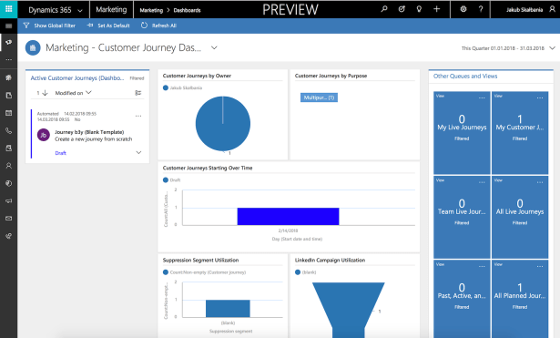Click the Multipur... (1) purpose tag
The image size is (560, 338).
click(x=319, y=97)
